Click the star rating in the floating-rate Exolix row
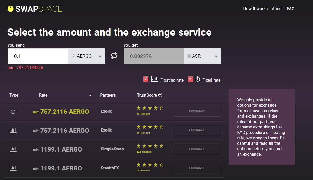The image size is (313, 180). [x=150, y=127]
